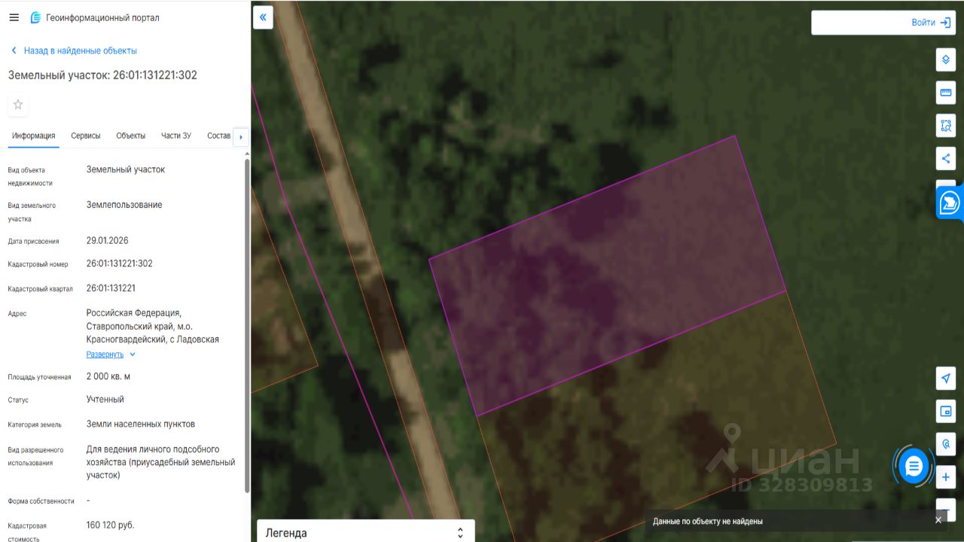Zoom out the map with minus
Screen dimensions: 964x542
pyautogui.click(x=946, y=510)
